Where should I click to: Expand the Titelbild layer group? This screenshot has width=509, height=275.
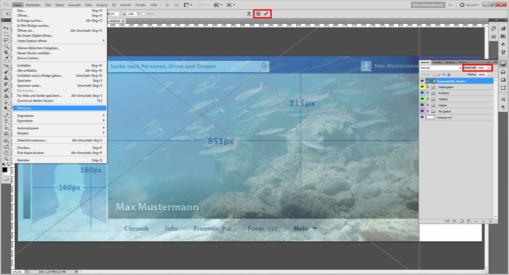click(428, 99)
